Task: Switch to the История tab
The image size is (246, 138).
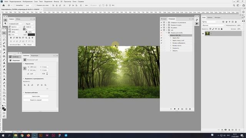Action: 164,19
